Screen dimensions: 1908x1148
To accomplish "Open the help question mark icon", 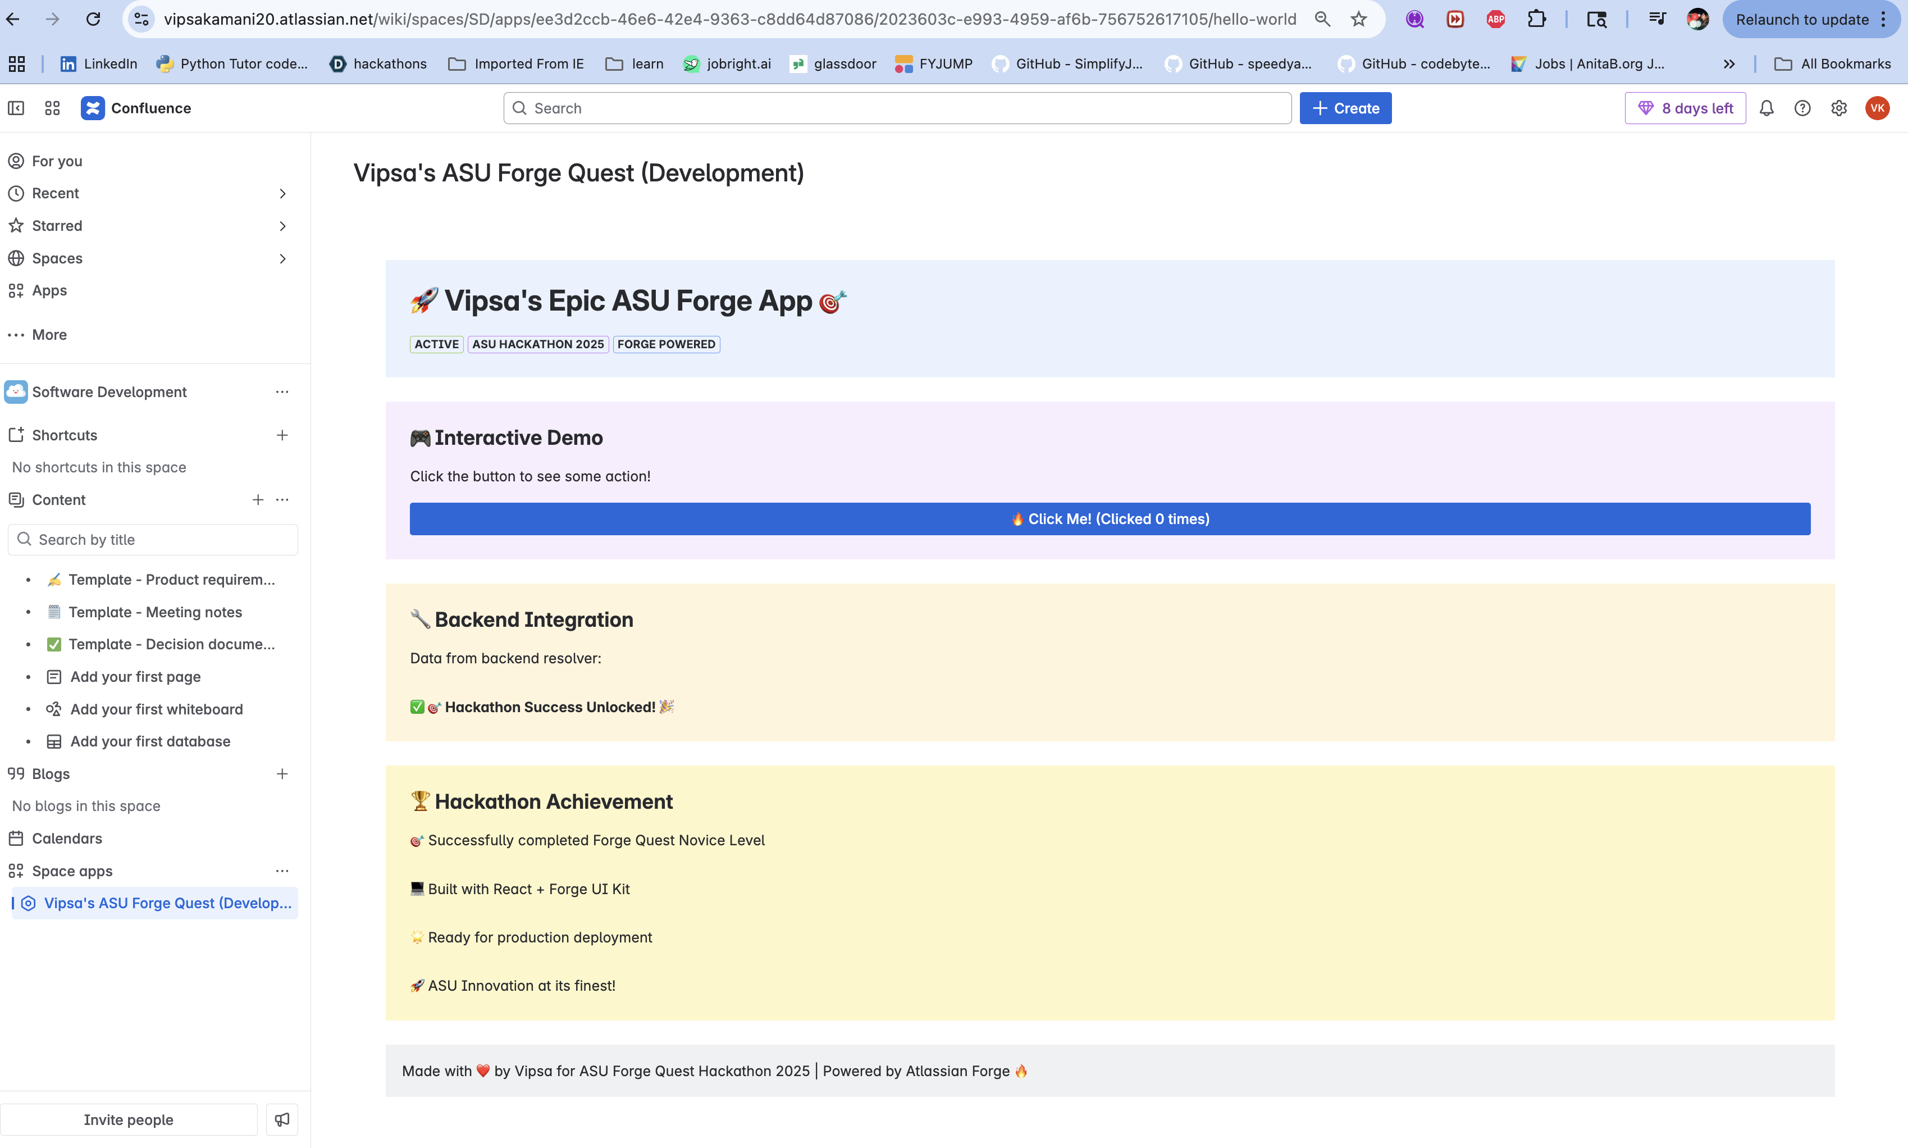I will [1803, 108].
